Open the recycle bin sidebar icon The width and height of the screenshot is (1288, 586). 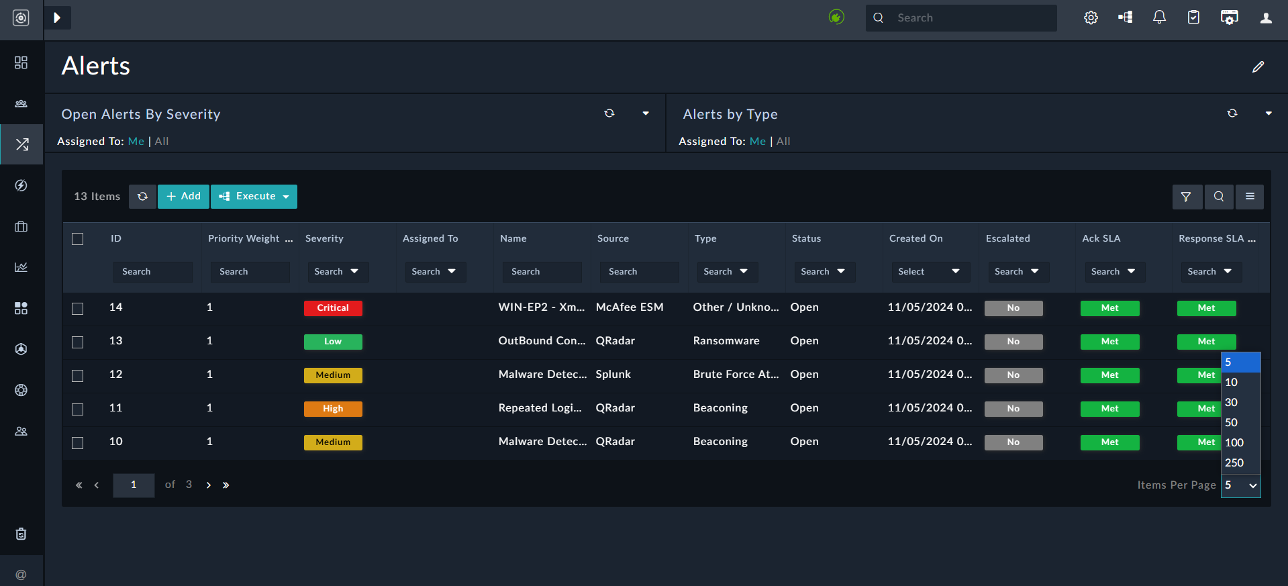coord(21,534)
